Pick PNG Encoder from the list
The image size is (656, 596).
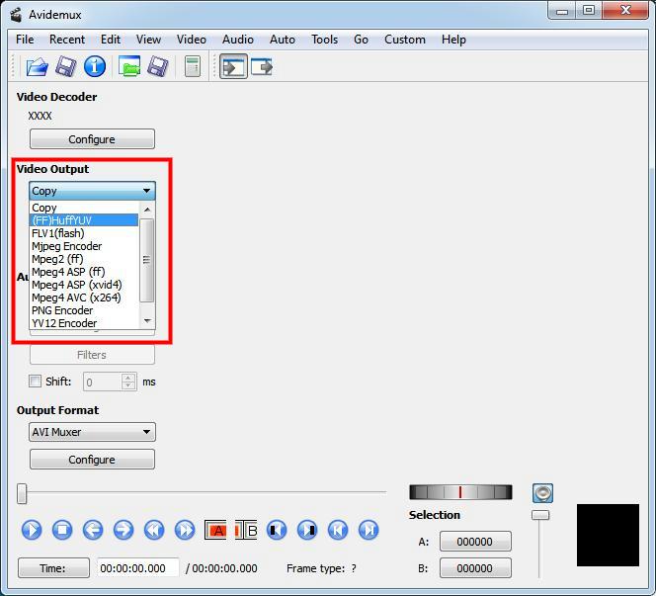tap(84, 310)
